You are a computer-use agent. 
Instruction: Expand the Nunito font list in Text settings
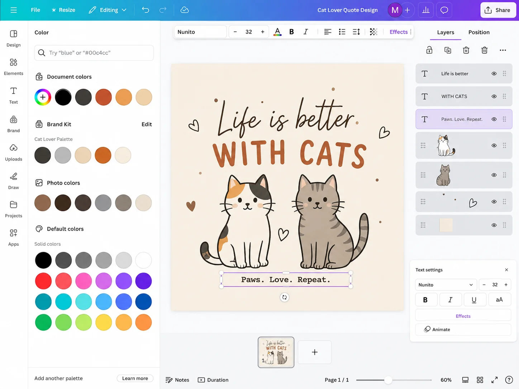click(446, 285)
